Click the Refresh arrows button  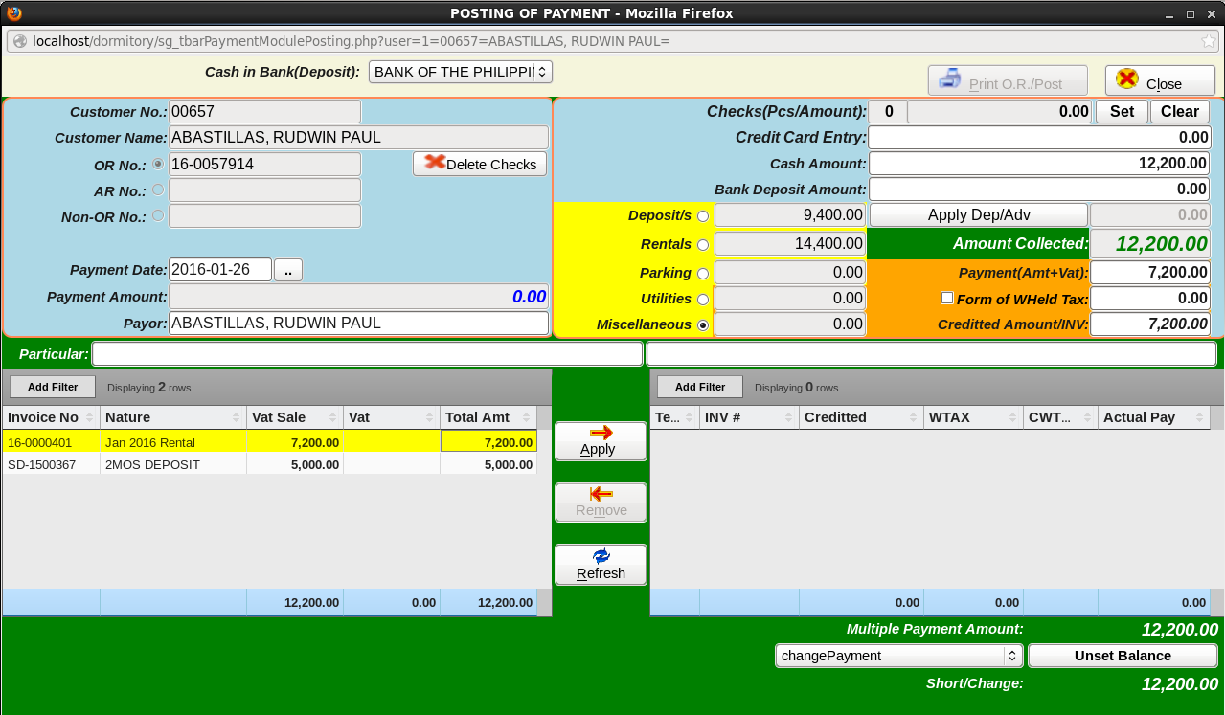(x=601, y=565)
